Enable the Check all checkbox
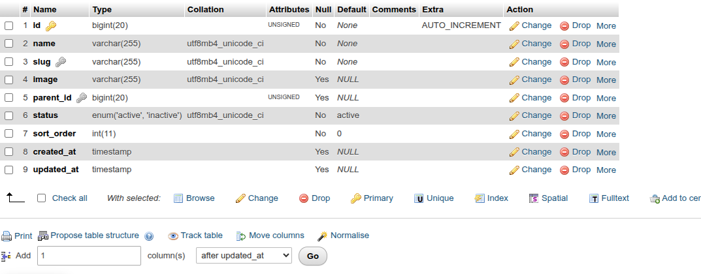The image size is (701, 274). pos(42,198)
